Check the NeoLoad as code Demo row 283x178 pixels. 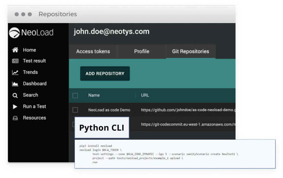tap(75, 110)
